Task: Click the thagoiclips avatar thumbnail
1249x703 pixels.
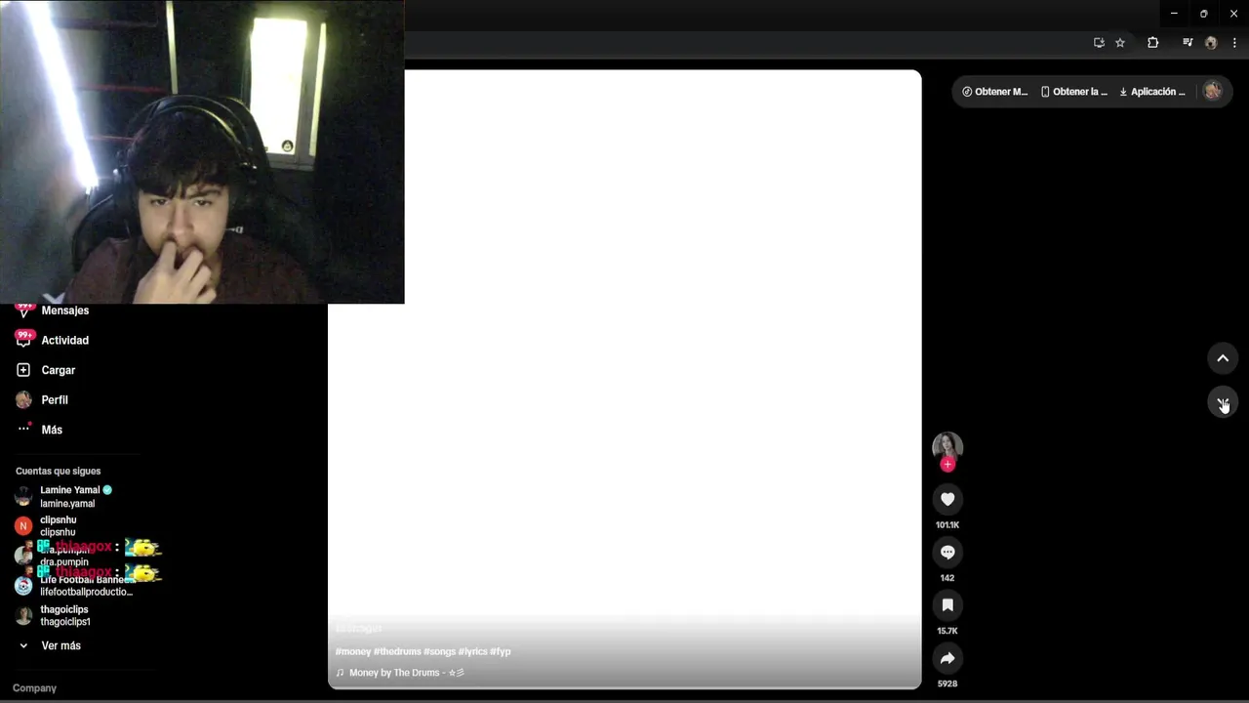Action: 23,615
